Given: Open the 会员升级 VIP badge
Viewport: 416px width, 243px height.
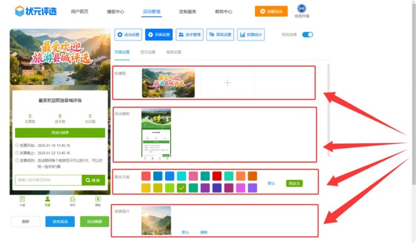Looking at the screenshot, I should pyautogui.click(x=302, y=9).
